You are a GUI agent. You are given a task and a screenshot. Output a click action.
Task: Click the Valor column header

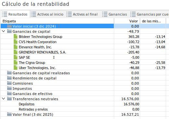pos(127,21)
